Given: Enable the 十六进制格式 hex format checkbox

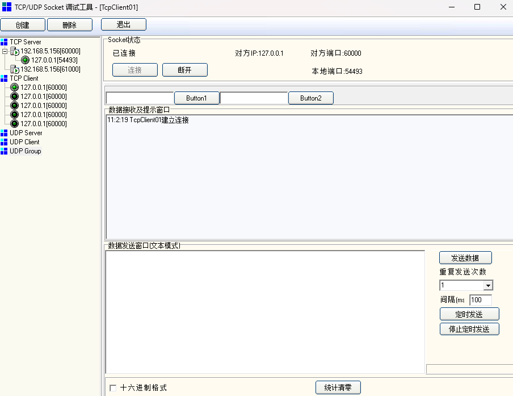Looking at the screenshot, I should tap(113, 388).
